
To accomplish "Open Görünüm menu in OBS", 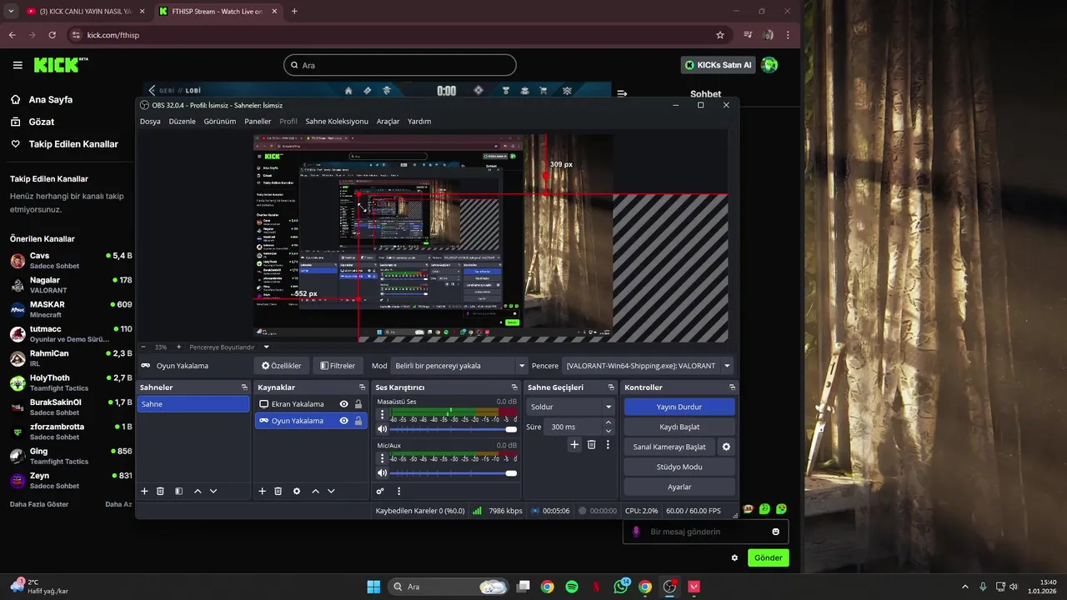I will [220, 121].
